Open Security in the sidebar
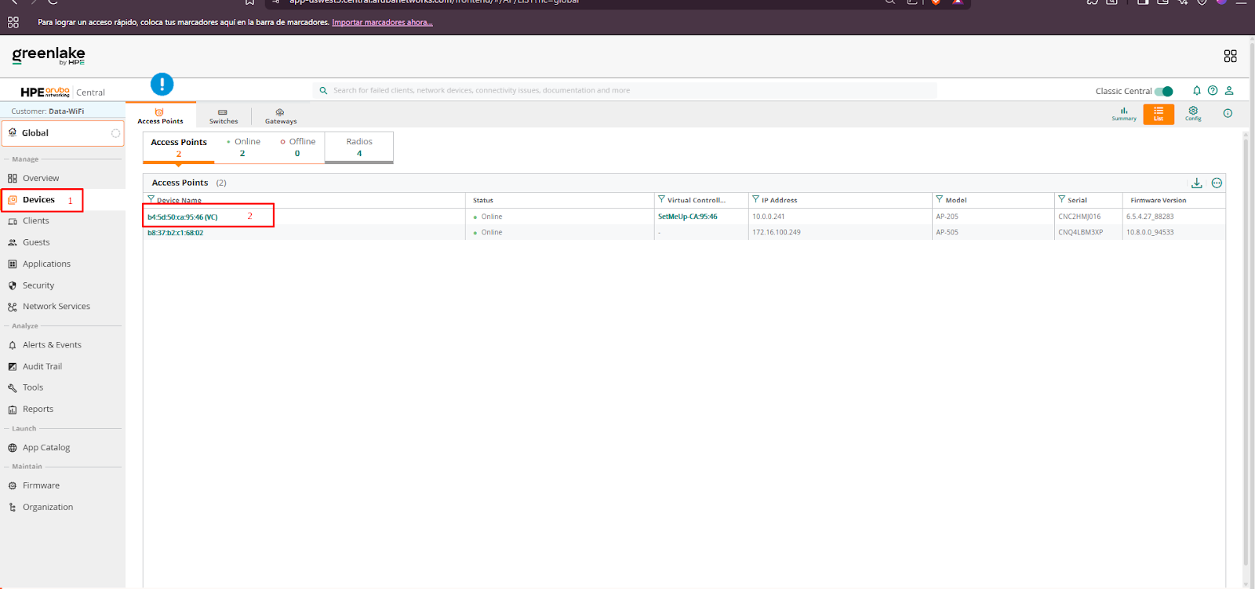The height and width of the screenshot is (589, 1255). pyautogui.click(x=38, y=285)
